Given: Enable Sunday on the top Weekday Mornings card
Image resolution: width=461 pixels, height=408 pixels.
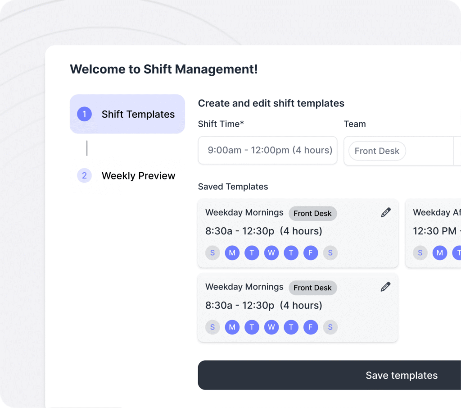Looking at the screenshot, I should pos(212,253).
